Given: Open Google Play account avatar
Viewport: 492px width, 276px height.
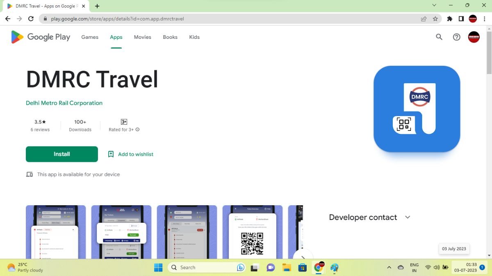Looking at the screenshot, I should (x=474, y=37).
